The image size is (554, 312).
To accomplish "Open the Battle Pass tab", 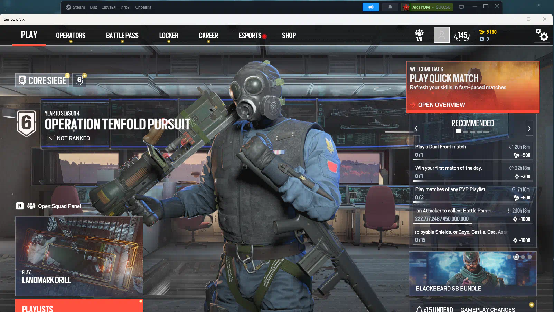I will pyautogui.click(x=122, y=36).
